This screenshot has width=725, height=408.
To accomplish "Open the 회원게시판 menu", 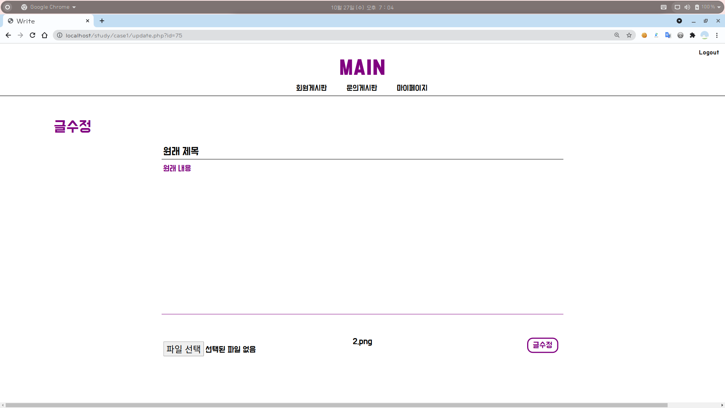I will pos(311,88).
